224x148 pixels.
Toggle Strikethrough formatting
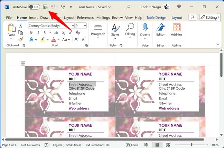click(56, 33)
